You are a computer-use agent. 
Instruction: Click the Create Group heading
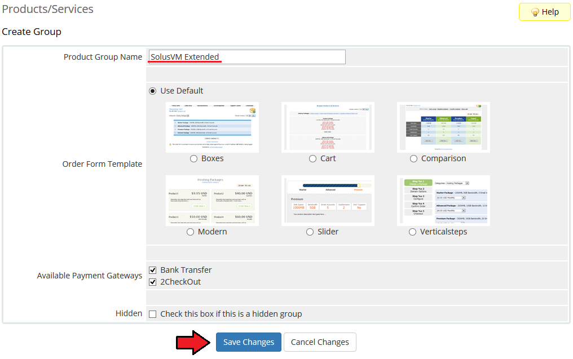pyautogui.click(x=32, y=32)
